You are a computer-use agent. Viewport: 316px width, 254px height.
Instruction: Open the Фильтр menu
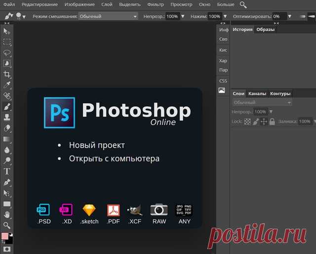coord(156,4)
